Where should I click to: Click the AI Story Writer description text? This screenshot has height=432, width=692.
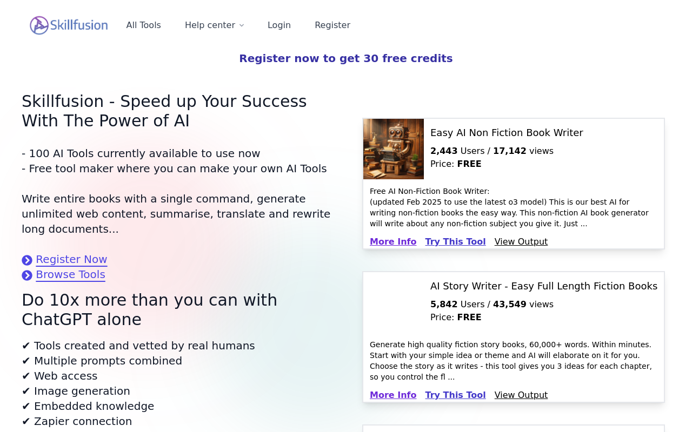pyautogui.click(x=511, y=361)
